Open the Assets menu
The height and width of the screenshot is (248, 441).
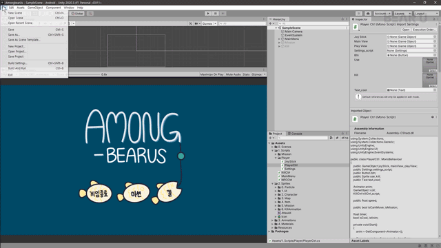(21, 8)
